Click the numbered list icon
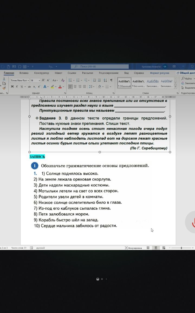The height and width of the screenshot is (313, 195). 78,80
